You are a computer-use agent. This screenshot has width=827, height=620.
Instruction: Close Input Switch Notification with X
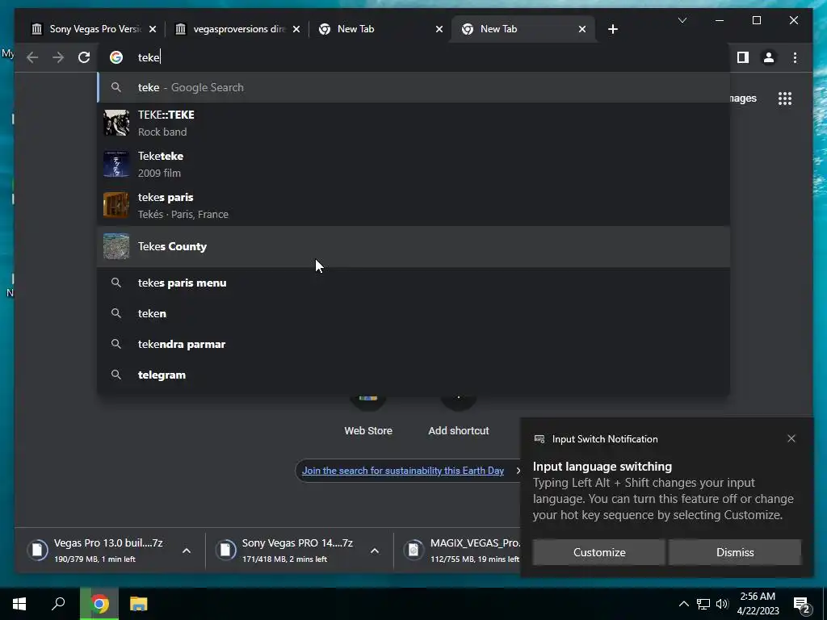tap(791, 438)
